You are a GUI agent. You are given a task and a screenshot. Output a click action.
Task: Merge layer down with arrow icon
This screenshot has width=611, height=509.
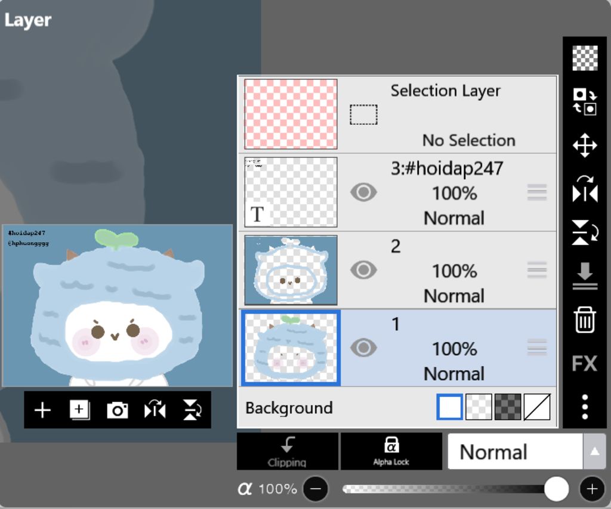pos(585,276)
